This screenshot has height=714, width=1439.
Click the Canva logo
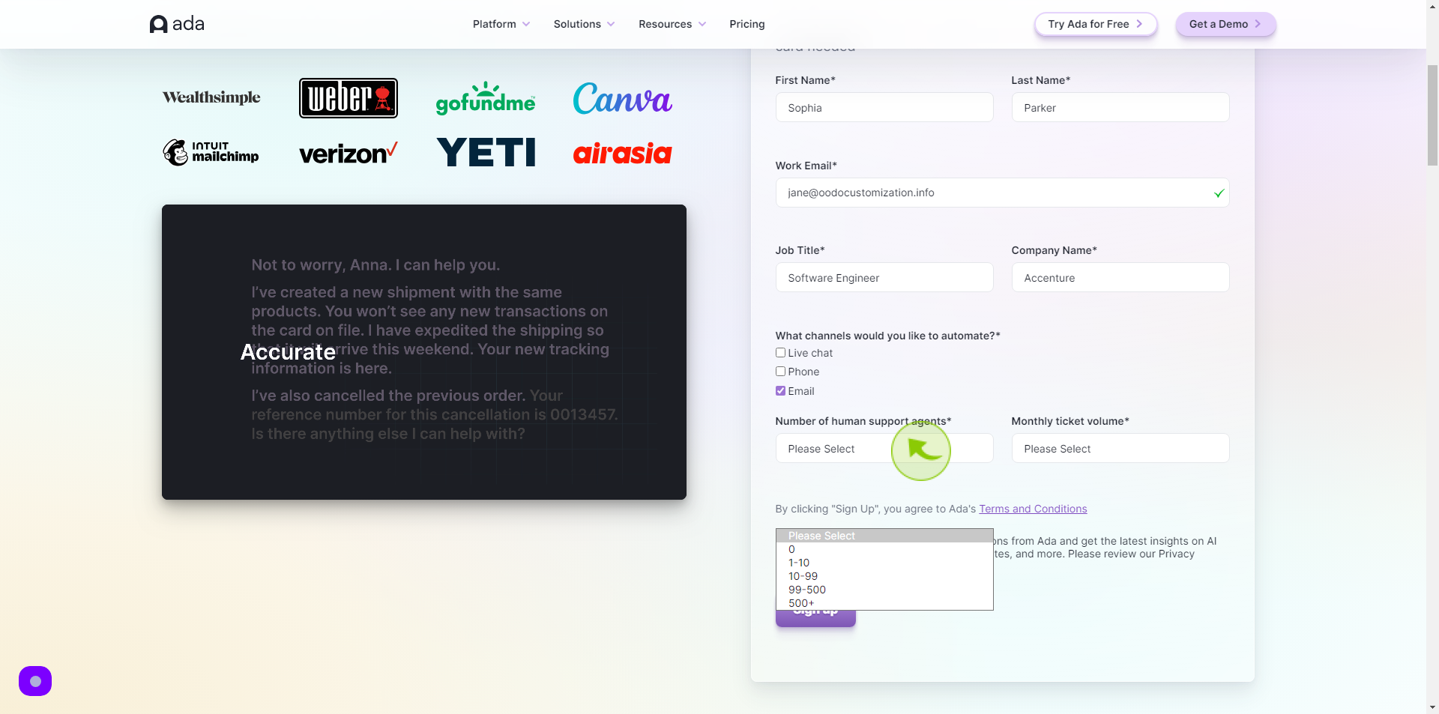622,98
